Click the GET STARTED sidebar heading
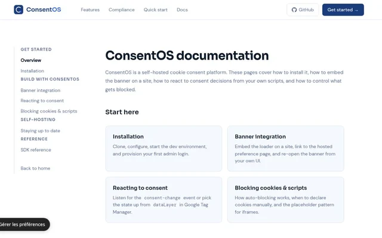The width and height of the screenshot is (382, 238). 36,49
